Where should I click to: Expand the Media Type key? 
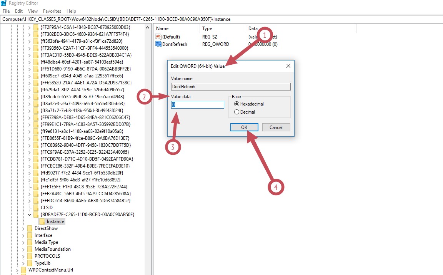pos(23,242)
